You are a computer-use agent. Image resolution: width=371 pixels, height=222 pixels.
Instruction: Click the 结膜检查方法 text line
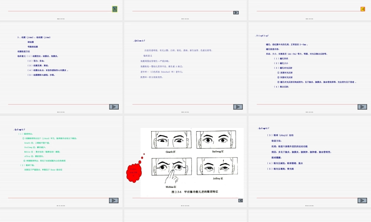[x=26, y=51]
